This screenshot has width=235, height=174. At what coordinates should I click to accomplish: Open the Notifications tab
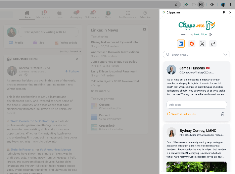(x=92, y=15)
